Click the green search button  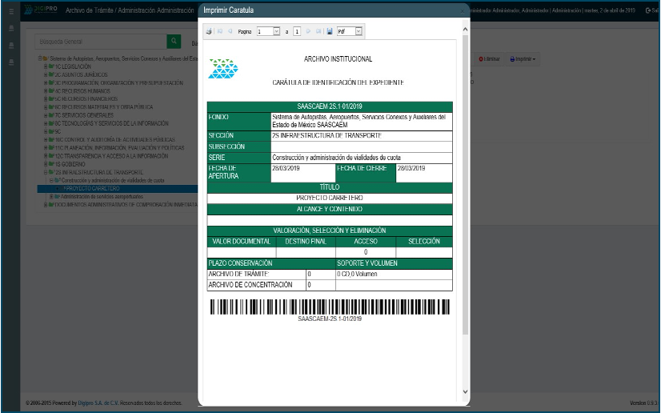coord(174,42)
